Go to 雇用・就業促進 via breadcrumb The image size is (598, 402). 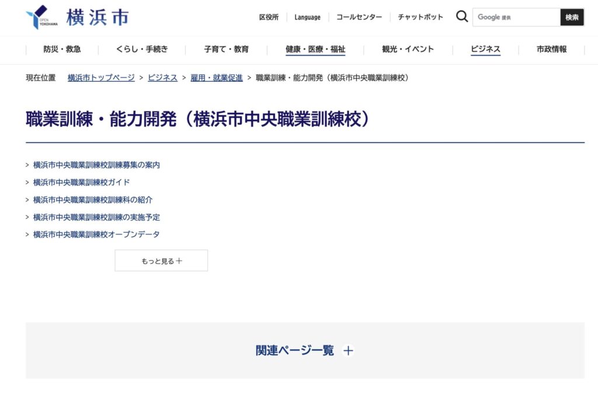pos(217,77)
